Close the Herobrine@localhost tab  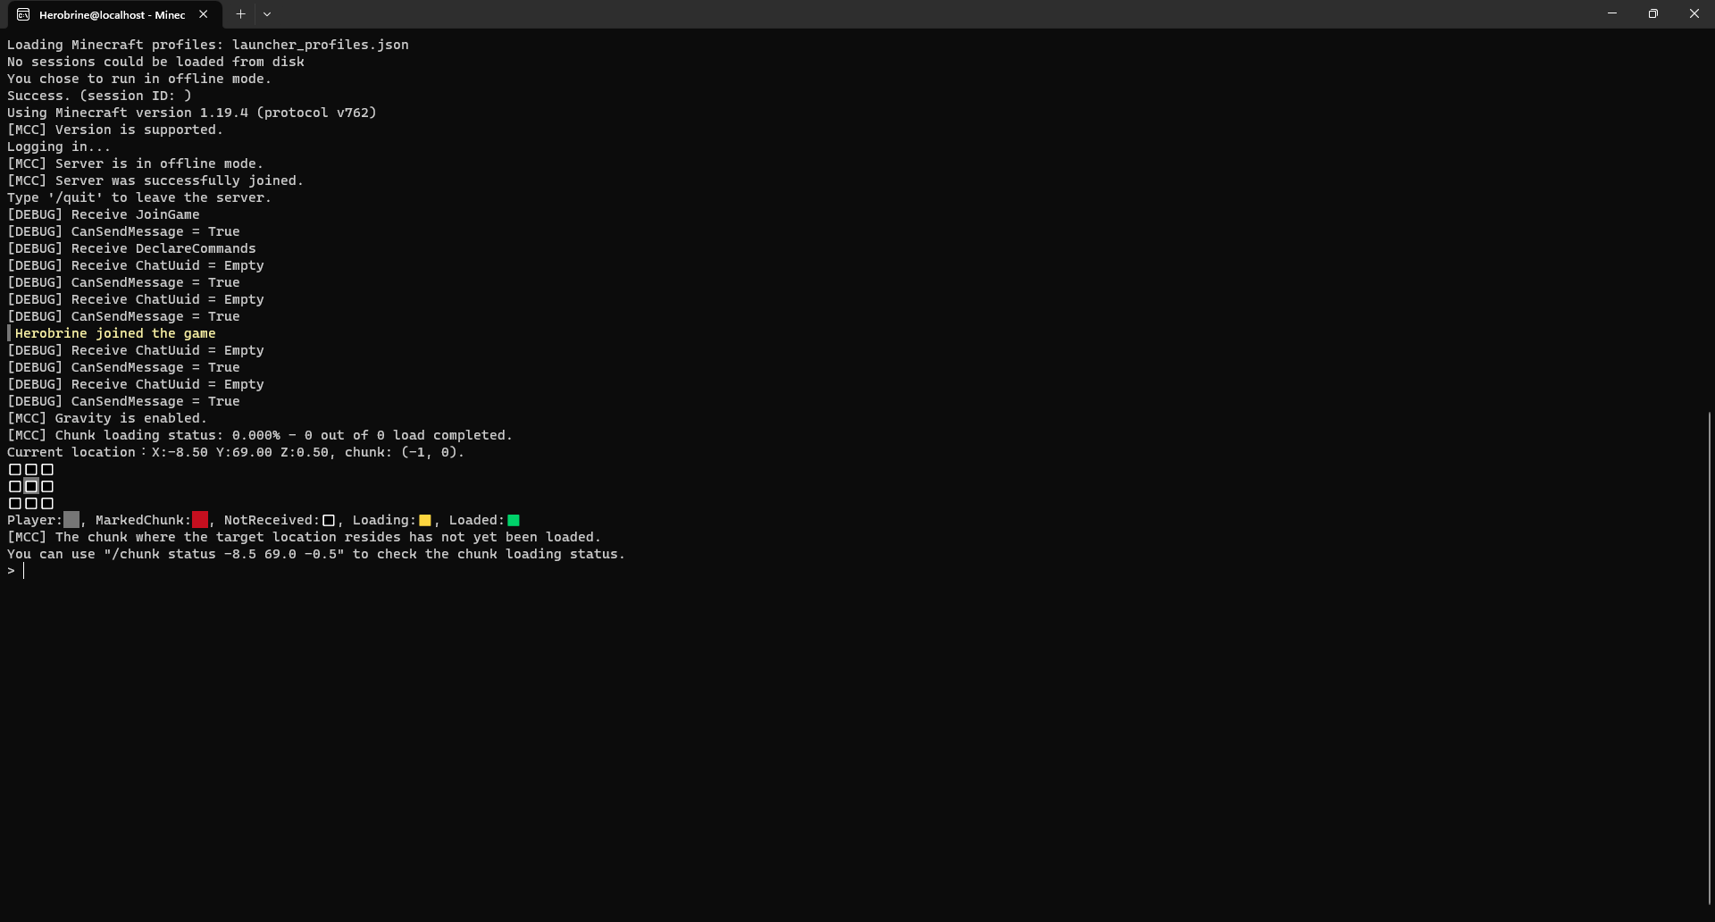(x=204, y=14)
